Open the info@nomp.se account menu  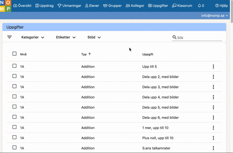pyautogui.click(x=215, y=15)
